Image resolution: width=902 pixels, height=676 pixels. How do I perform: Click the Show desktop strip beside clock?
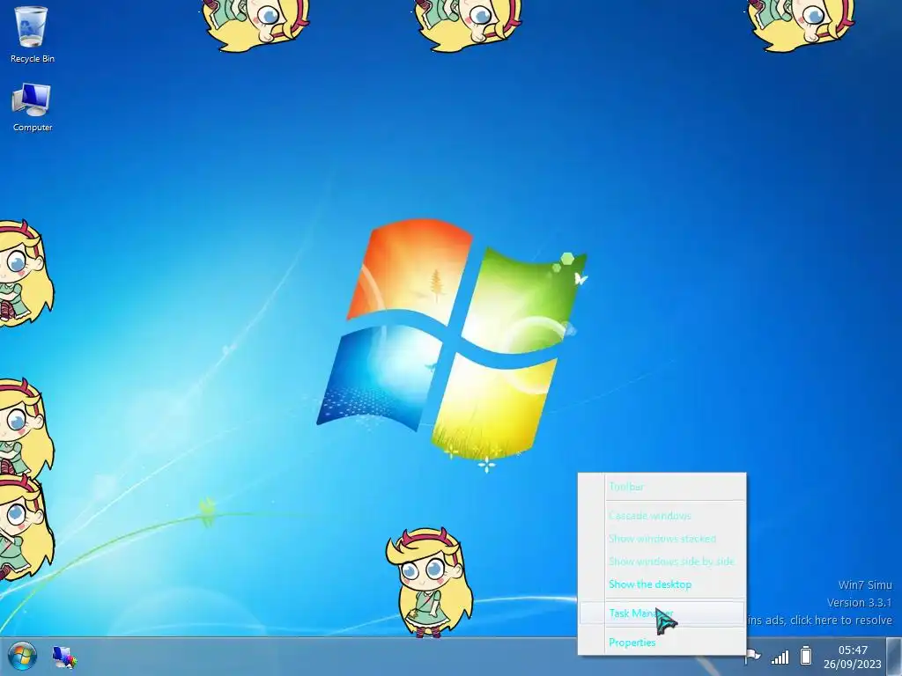[x=894, y=657]
